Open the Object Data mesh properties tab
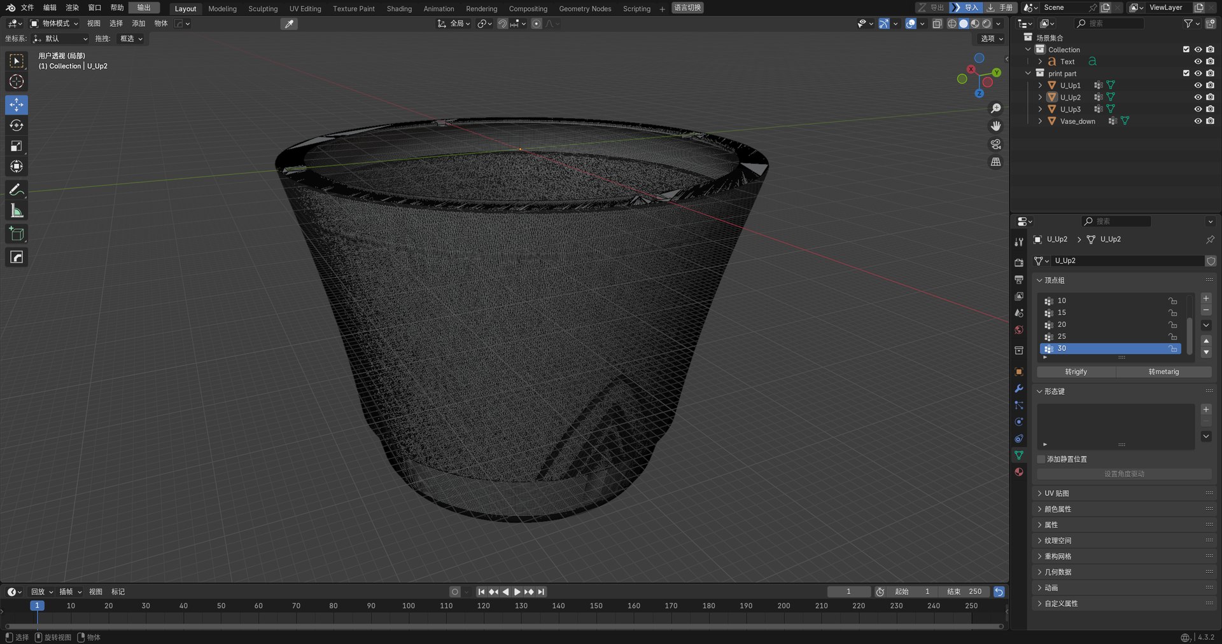Image resolution: width=1222 pixels, height=644 pixels. 1019,455
